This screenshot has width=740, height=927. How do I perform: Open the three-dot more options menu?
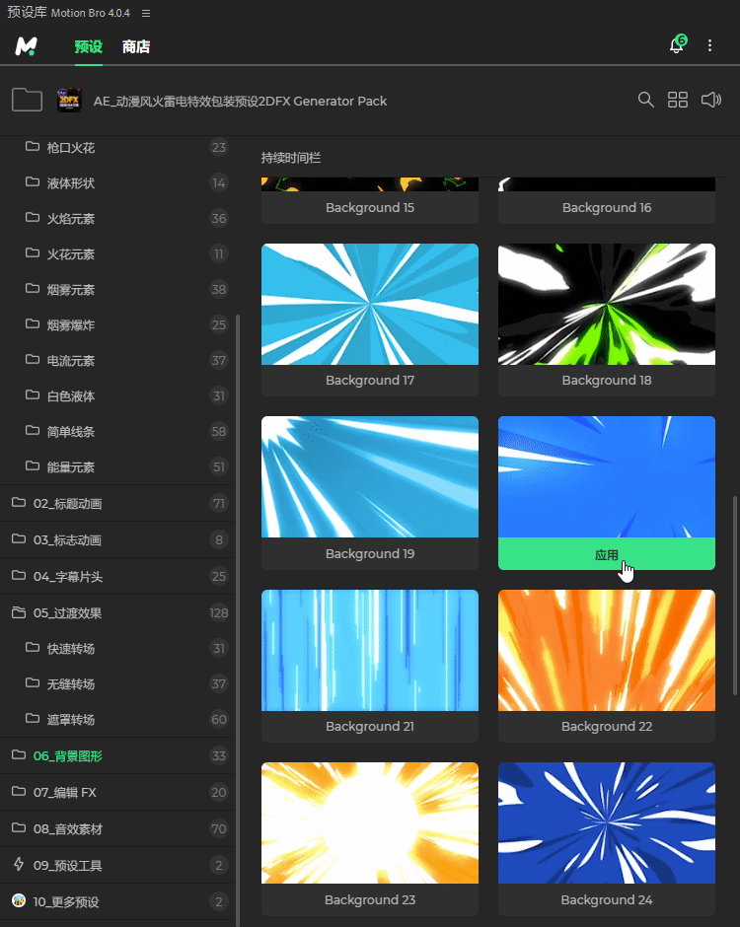coord(709,45)
